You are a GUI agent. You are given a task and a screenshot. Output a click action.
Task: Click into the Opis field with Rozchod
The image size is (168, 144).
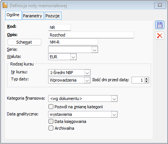pos(91,35)
